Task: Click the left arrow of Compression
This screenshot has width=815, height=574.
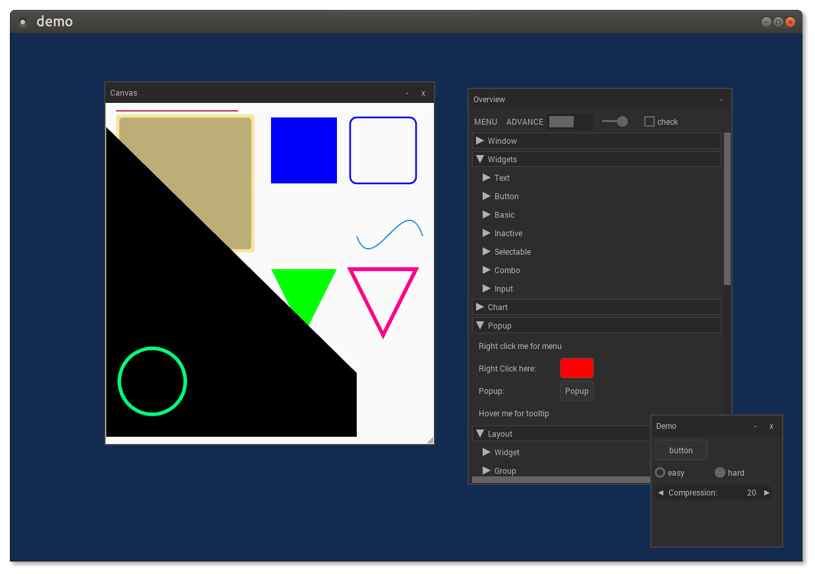Action: 661,493
